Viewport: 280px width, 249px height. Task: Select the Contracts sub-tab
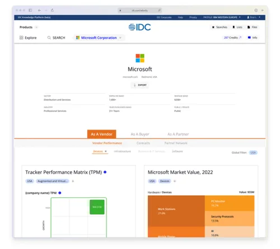pos(143,143)
